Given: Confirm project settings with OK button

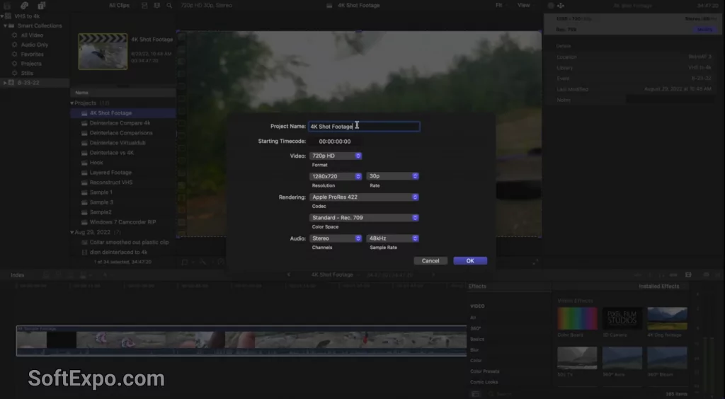Looking at the screenshot, I should coord(470,261).
